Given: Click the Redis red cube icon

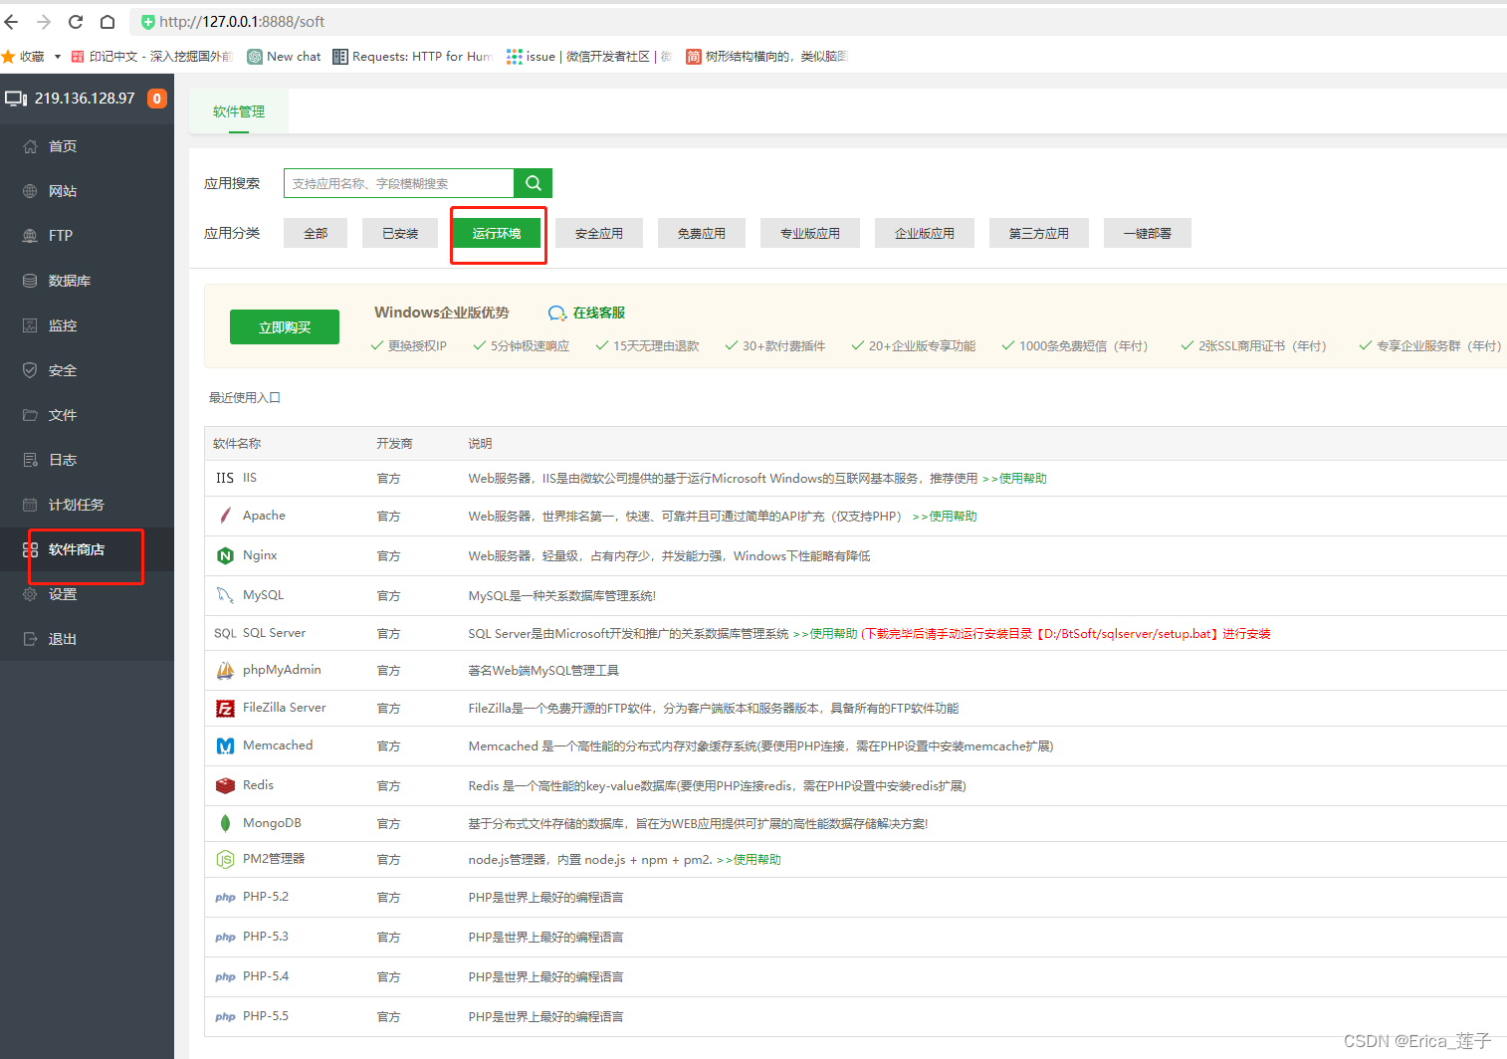Looking at the screenshot, I should pyautogui.click(x=225, y=785).
